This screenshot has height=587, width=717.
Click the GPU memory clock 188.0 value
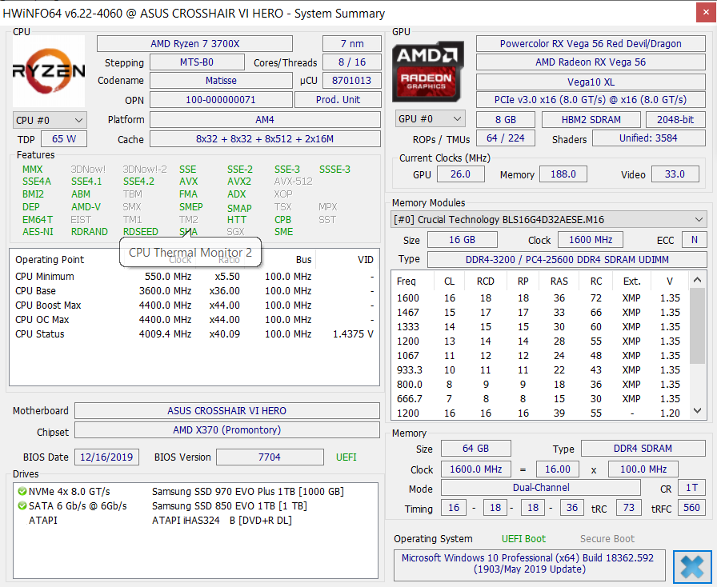[x=563, y=174]
